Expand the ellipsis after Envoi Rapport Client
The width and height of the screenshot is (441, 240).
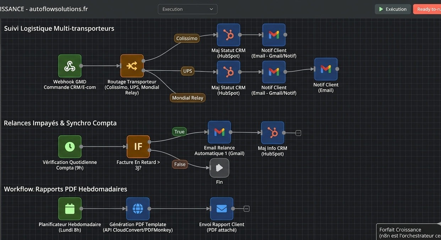pyautogui.click(x=246, y=209)
